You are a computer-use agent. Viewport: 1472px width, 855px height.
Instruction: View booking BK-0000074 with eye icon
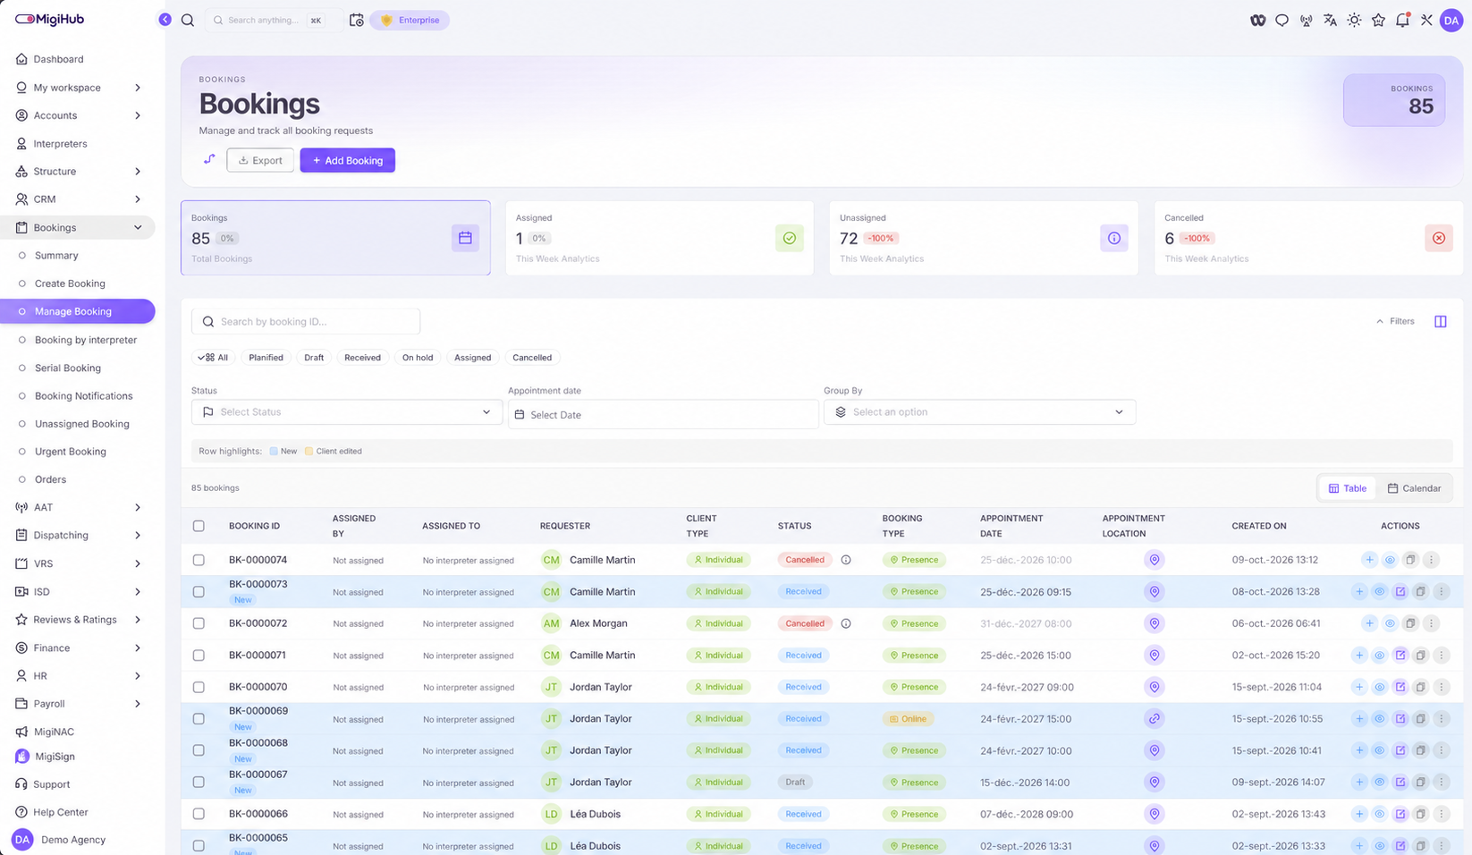point(1390,560)
